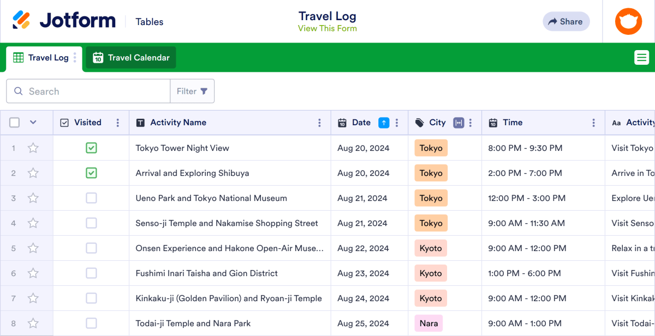Open the green hamburger menu on the right
The image size is (655, 336).
pos(642,57)
